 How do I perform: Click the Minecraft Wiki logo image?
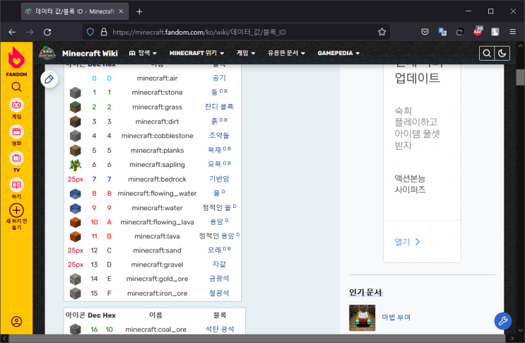(47, 53)
